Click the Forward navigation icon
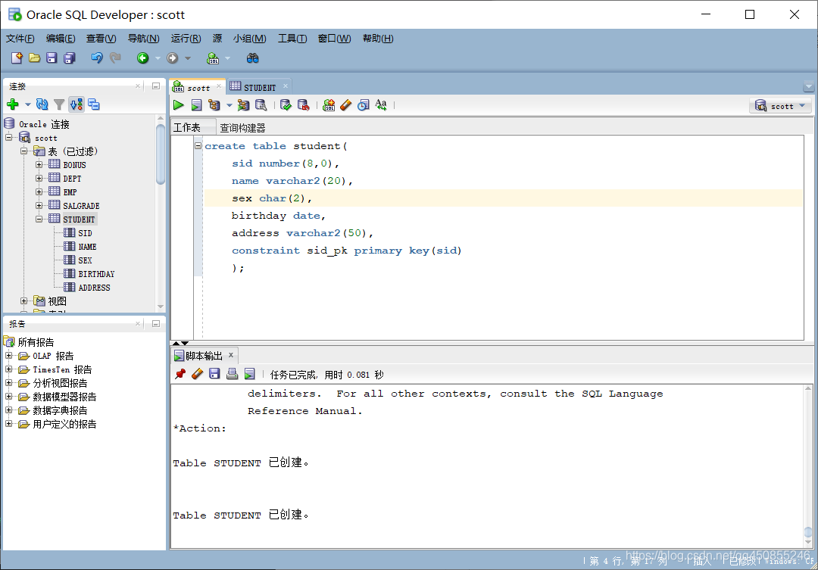Viewport: 818px width, 570px height. pyautogui.click(x=173, y=58)
